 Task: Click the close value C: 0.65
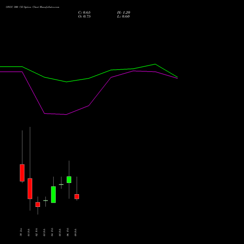pos(84,13)
